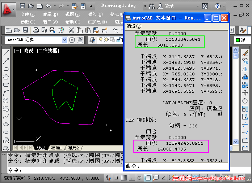Click the Layer Properties Manager icon
This screenshot has width=252, height=183.
click(92, 40)
